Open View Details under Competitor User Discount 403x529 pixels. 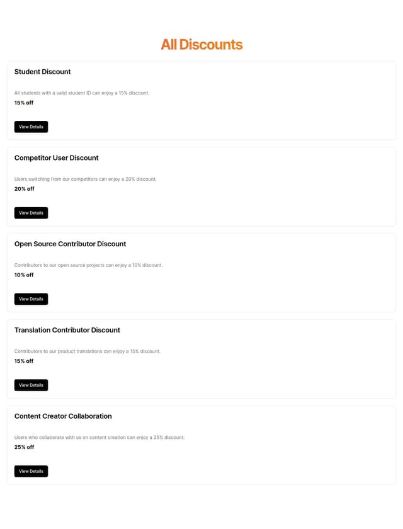[x=31, y=213]
